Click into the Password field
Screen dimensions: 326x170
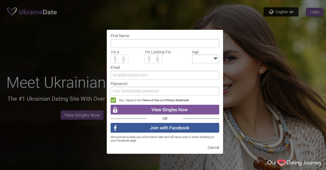click(165, 91)
